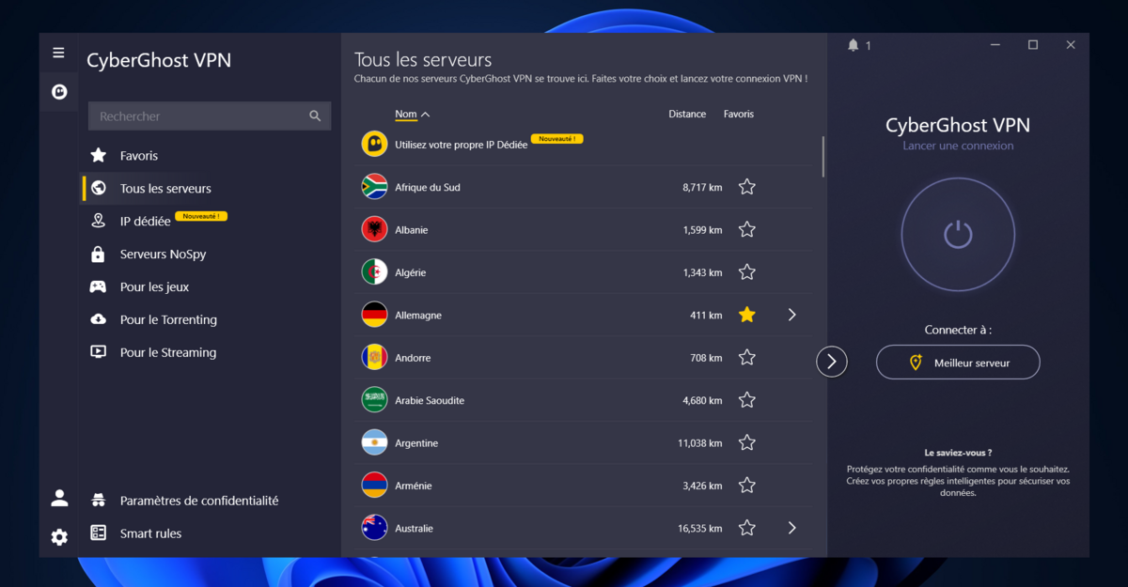The image size is (1128, 587).
Task: Click the Arabie Saoudite flag icon
Action: (374, 400)
